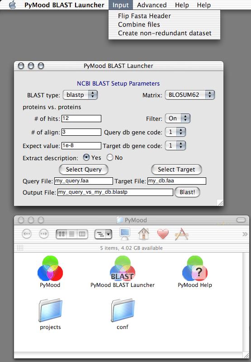
Task: Open the Matrix BLOSUM62 dropdown
Action: pyautogui.click(x=190, y=95)
